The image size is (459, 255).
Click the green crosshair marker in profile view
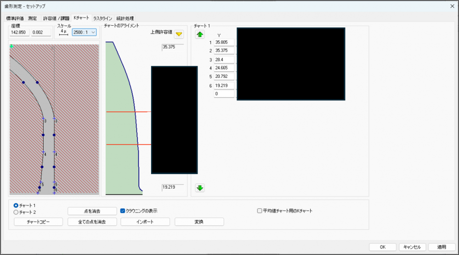pyautogui.click(x=11, y=47)
